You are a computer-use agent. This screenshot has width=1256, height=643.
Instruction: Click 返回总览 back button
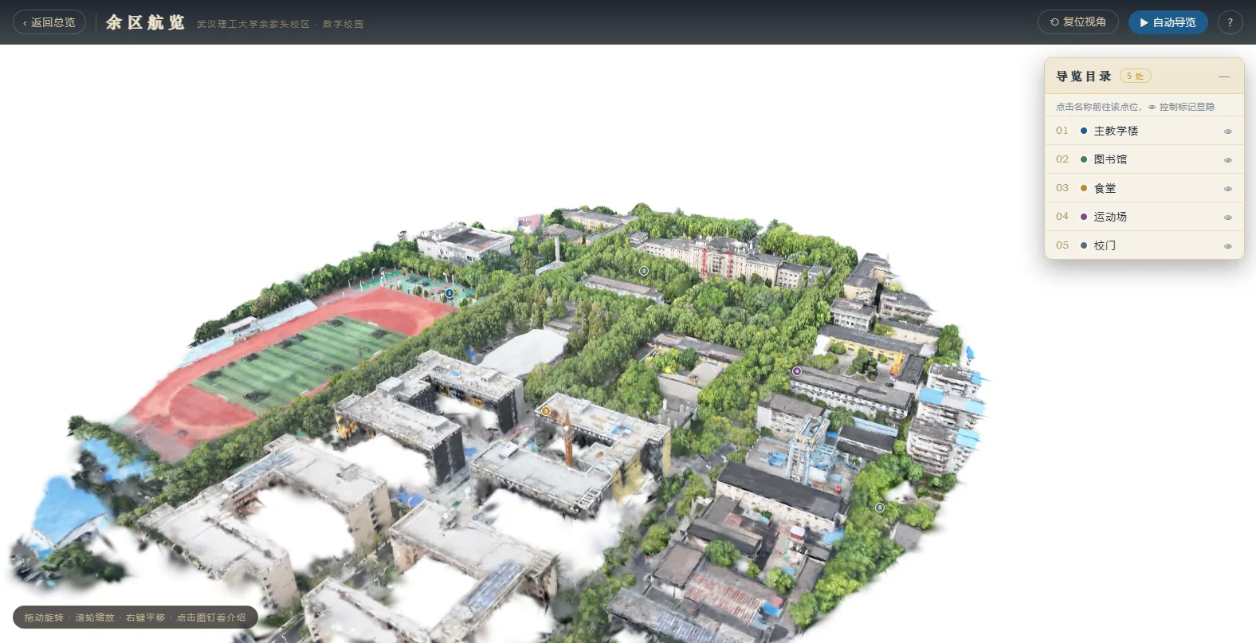click(x=49, y=22)
